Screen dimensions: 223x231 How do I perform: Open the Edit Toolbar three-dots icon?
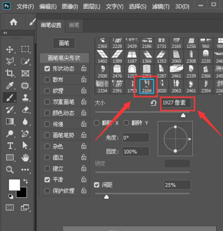pyautogui.click(x=25, y=170)
